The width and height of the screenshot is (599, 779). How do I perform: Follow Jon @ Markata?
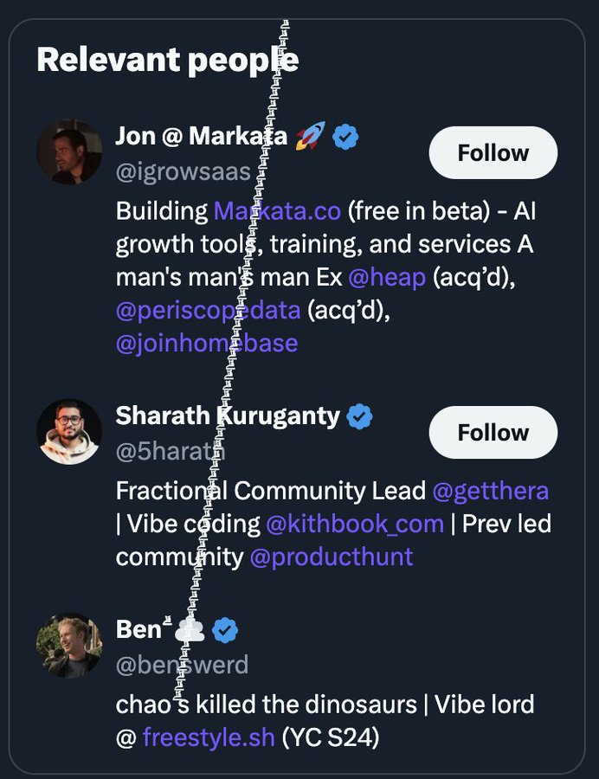click(x=493, y=153)
